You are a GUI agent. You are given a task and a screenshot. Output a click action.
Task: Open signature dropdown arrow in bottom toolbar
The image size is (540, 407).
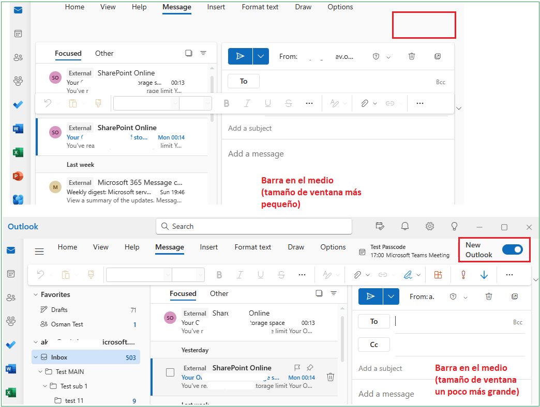[x=418, y=275]
